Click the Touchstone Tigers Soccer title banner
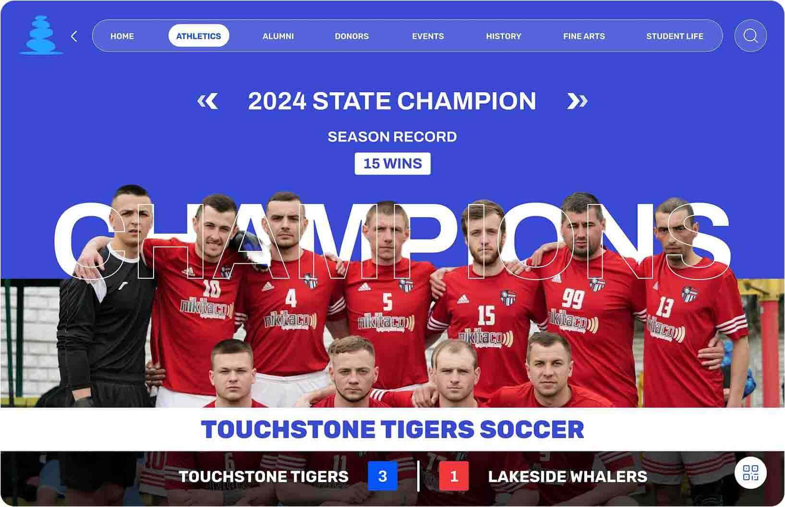Image resolution: width=785 pixels, height=507 pixels. click(x=392, y=429)
